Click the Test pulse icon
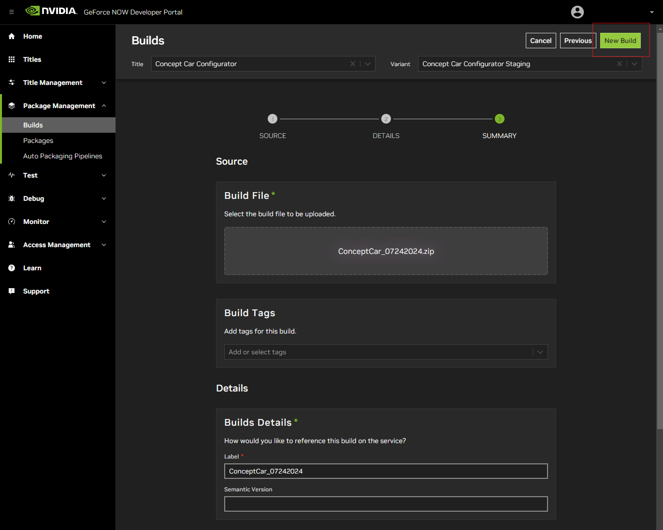The image size is (663, 530). (x=12, y=175)
